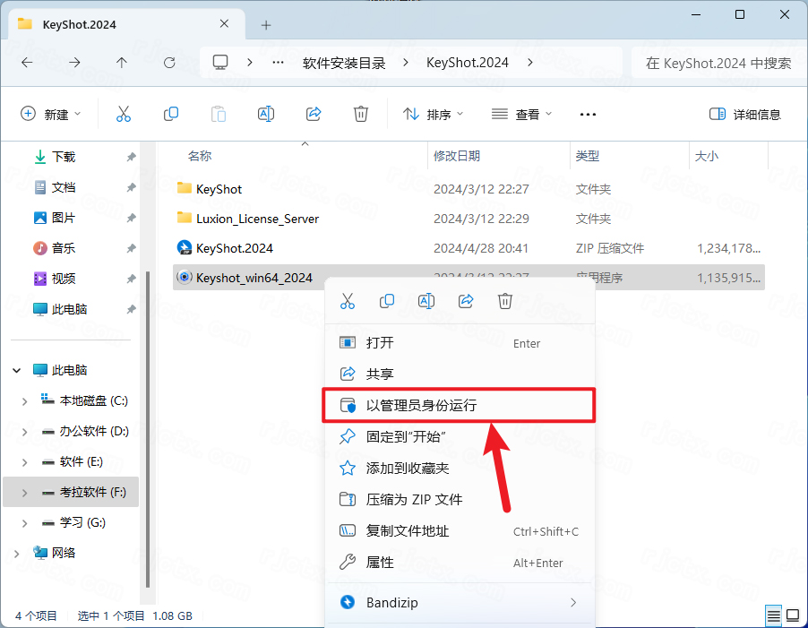The width and height of the screenshot is (808, 628).
Task: Click the Delete icon in the context menu
Action: pyautogui.click(x=505, y=301)
